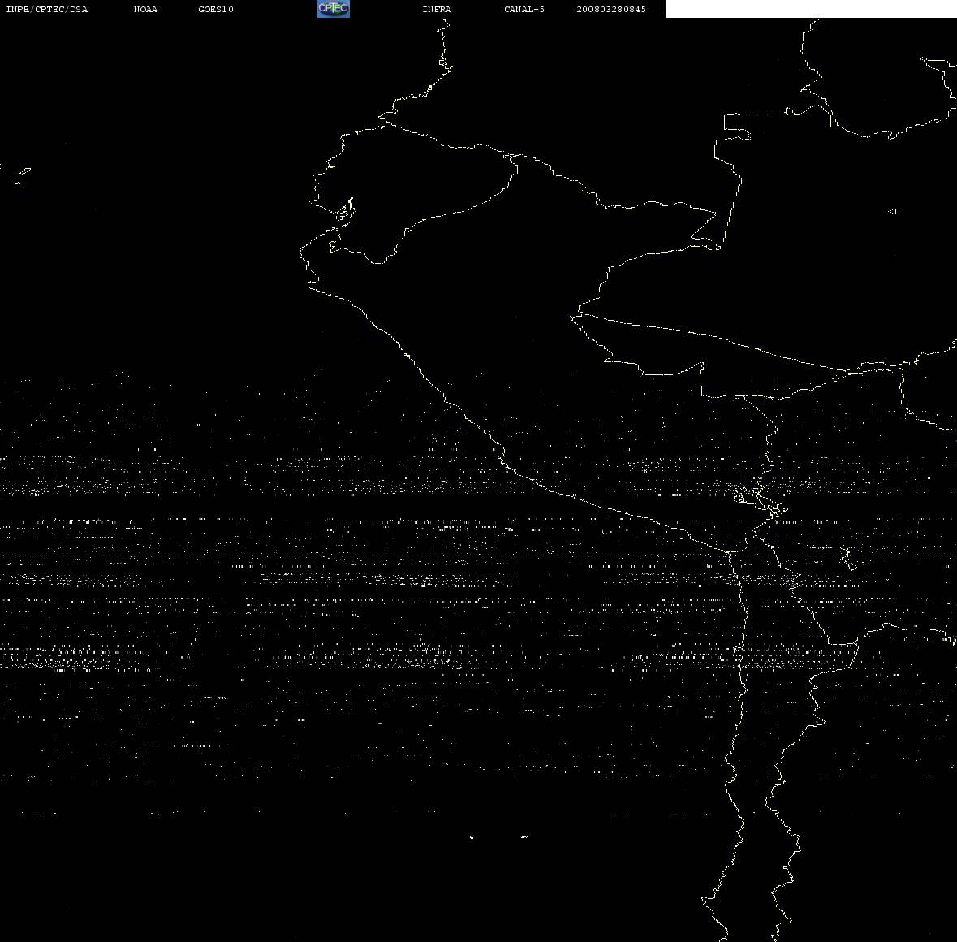The image size is (957, 942).
Task: Select the INFRA channel type label
Action: pyautogui.click(x=437, y=9)
